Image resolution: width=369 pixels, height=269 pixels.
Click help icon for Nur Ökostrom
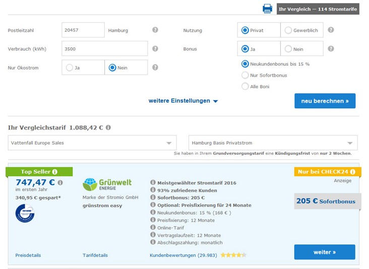click(x=155, y=68)
